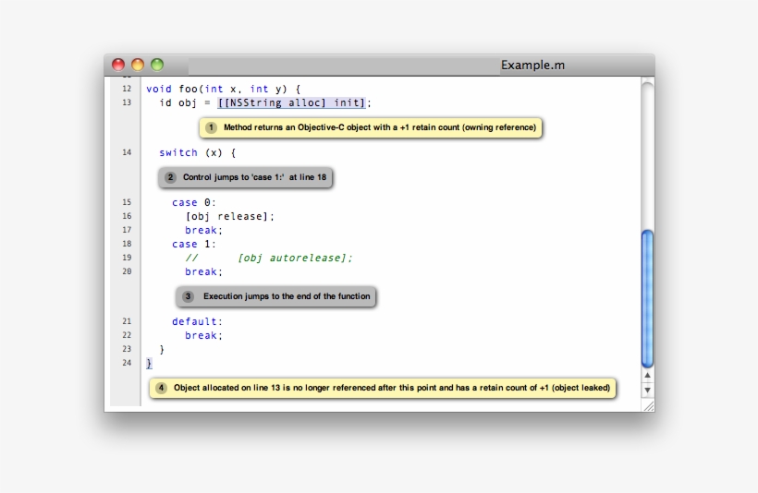This screenshot has height=493, width=758.
Task: Click the 'switch (x)' statement on line 14
Action: (197, 153)
